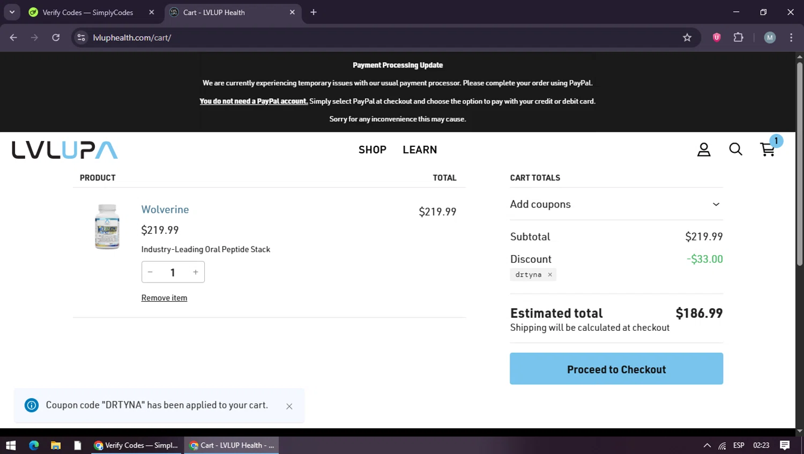The height and width of the screenshot is (454, 804).
Task: Click Proceed to Checkout button
Action: (616, 369)
